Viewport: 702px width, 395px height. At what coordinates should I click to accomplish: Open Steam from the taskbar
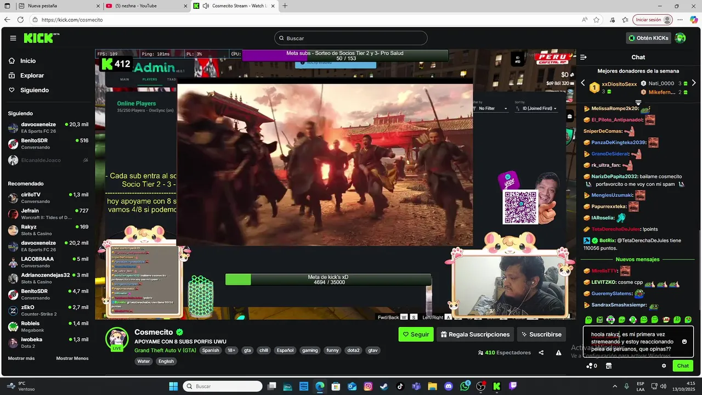(x=383, y=386)
